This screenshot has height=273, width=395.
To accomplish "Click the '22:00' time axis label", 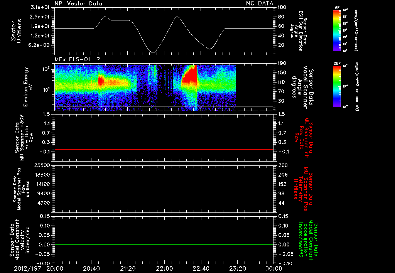I will pyautogui.click(x=164, y=268).
